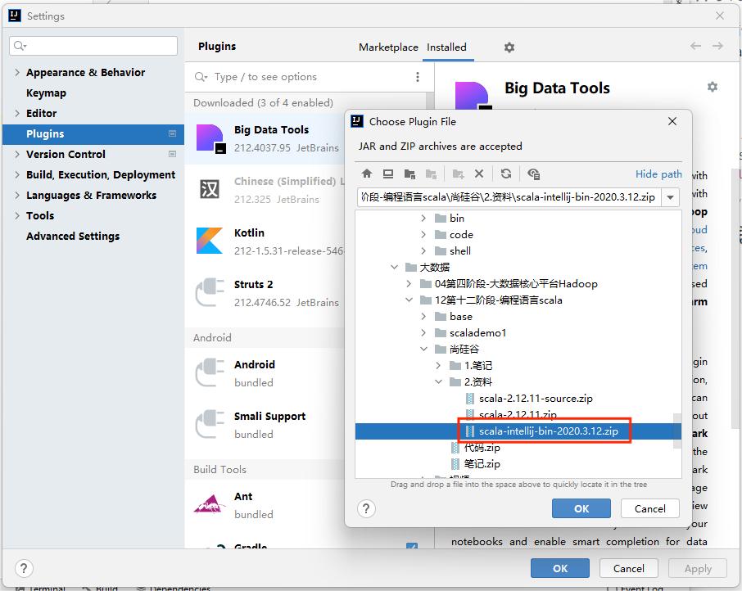Click Cancel in Settings window
Viewport: 742px width, 591px height.
coord(628,568)
